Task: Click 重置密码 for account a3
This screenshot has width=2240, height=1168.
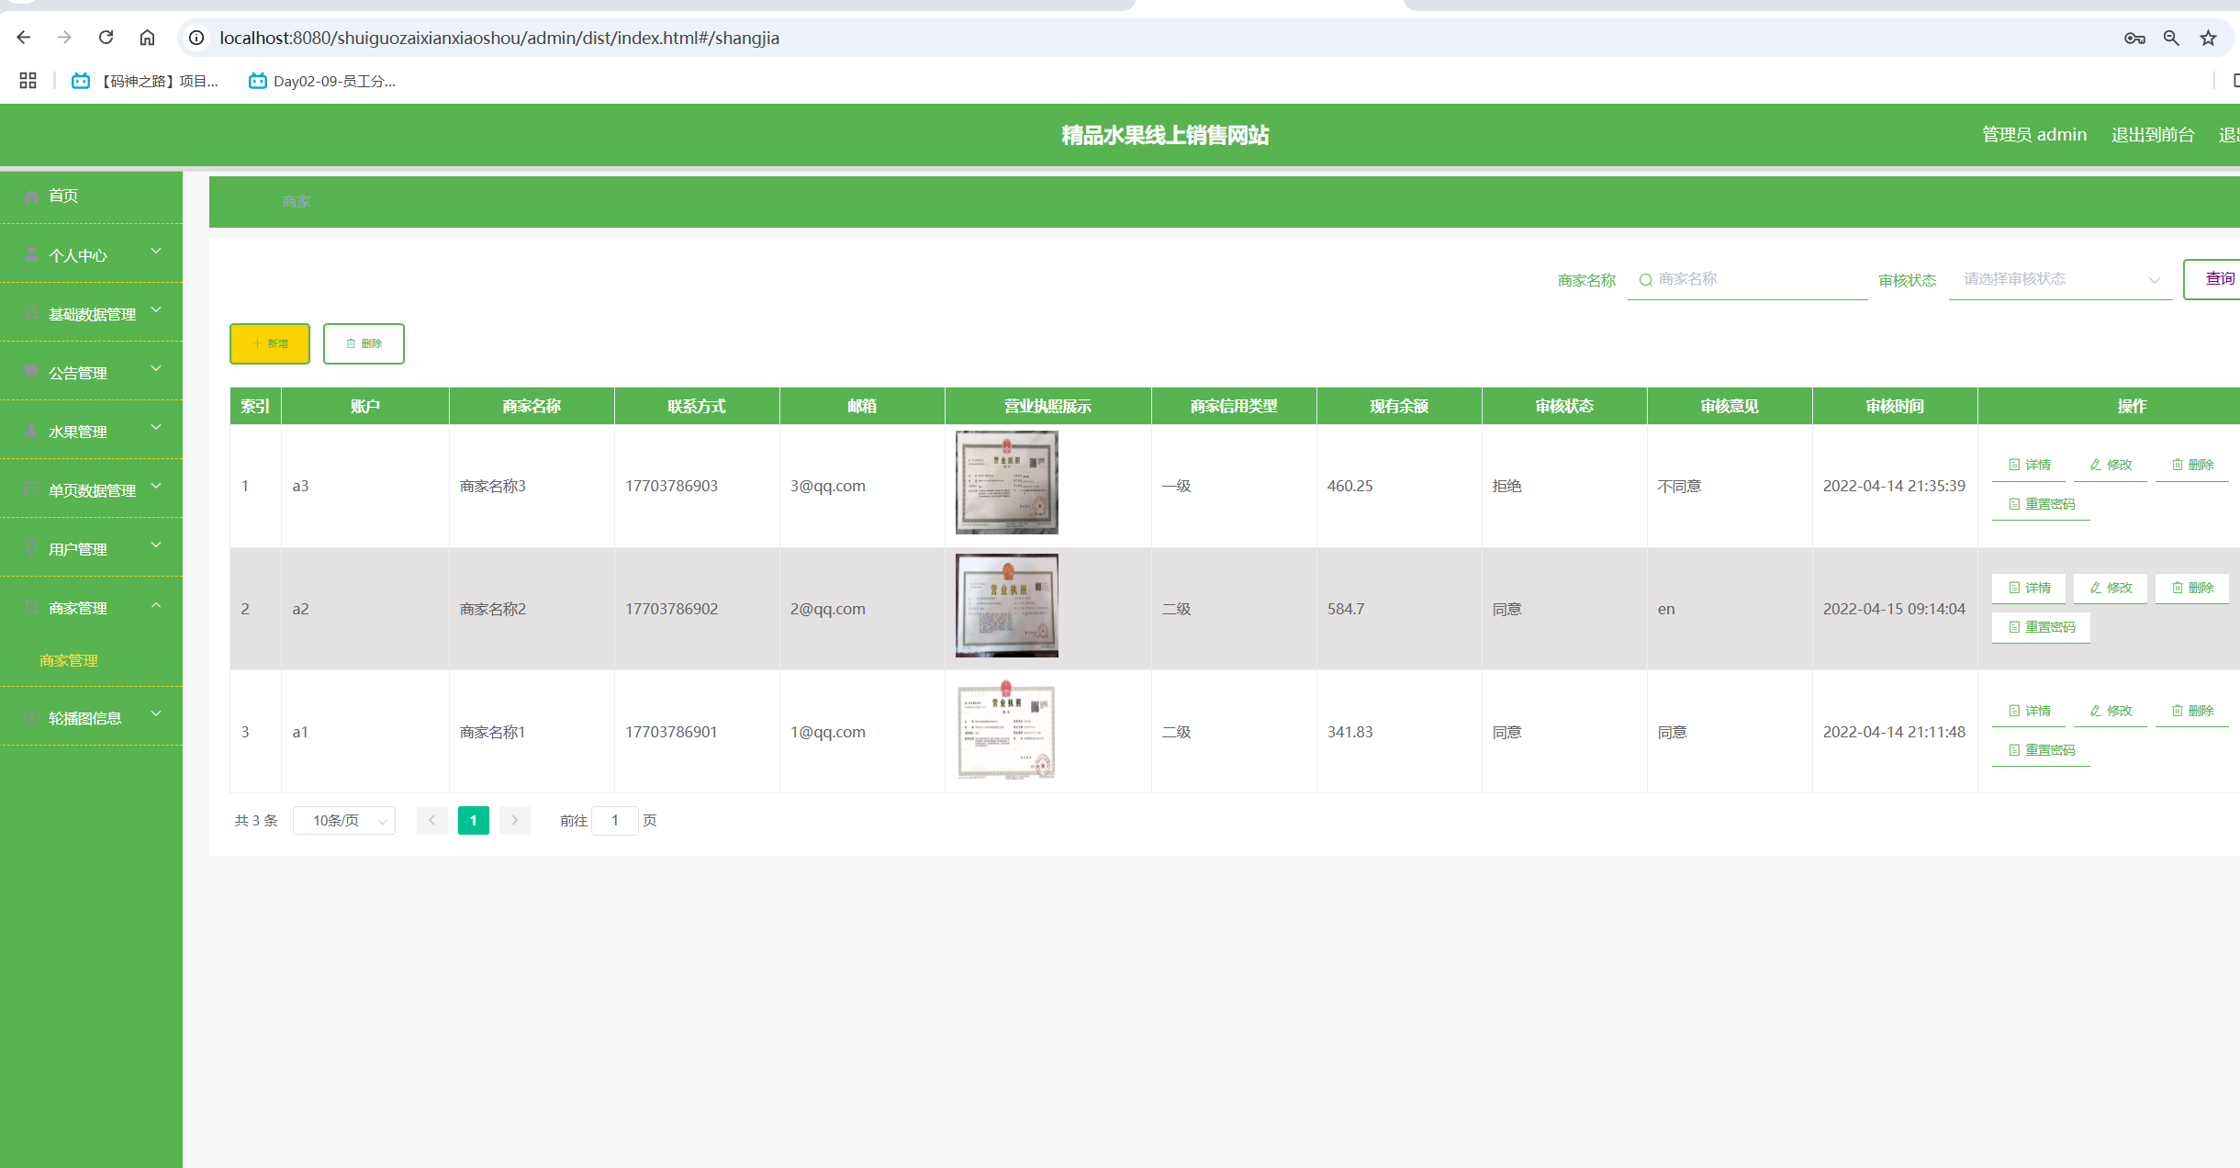Action: (x=2041, y=504)
